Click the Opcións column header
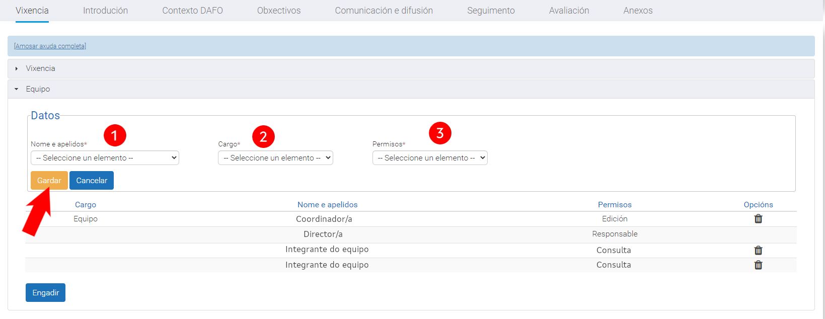This screenshot has height=319, width=825. [758, 205]
